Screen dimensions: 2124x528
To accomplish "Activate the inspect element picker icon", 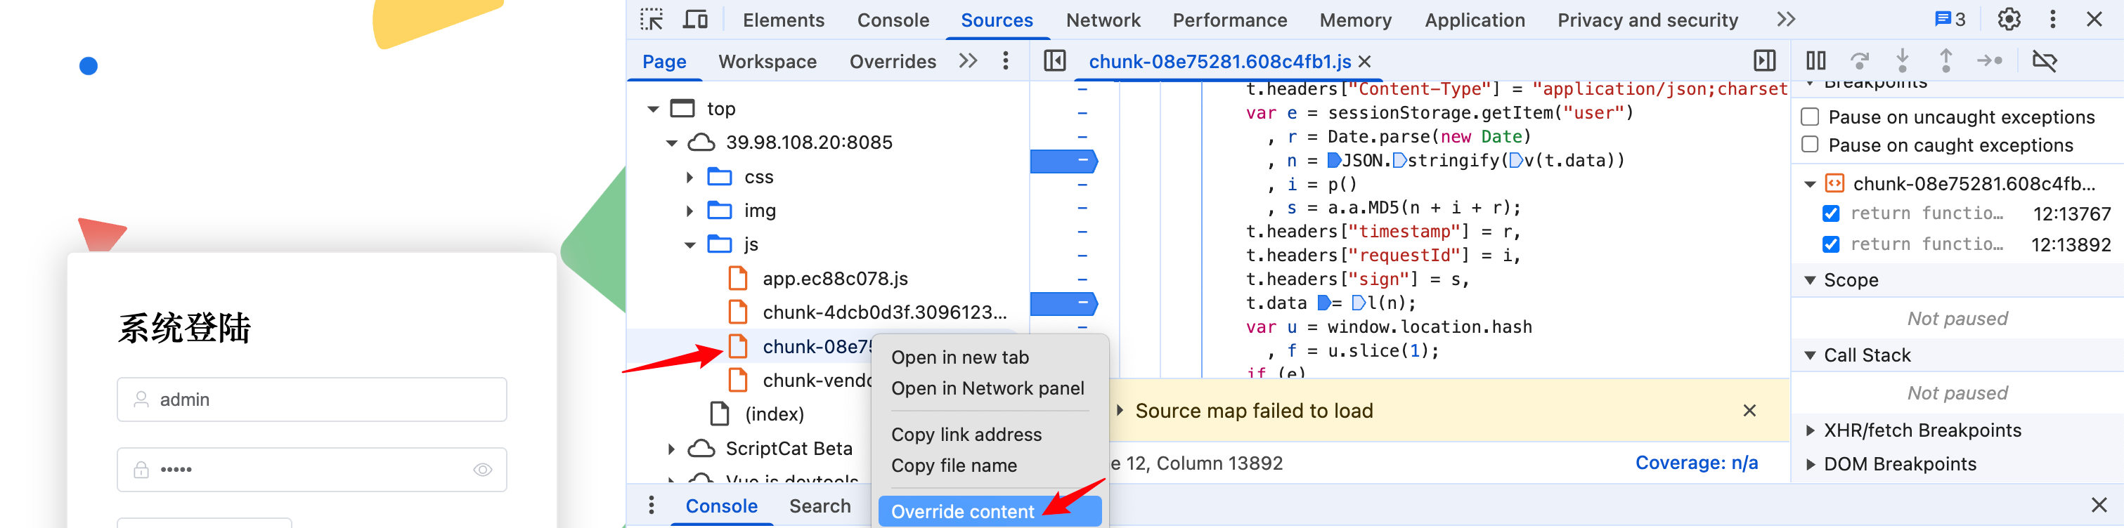I will 652,19.
